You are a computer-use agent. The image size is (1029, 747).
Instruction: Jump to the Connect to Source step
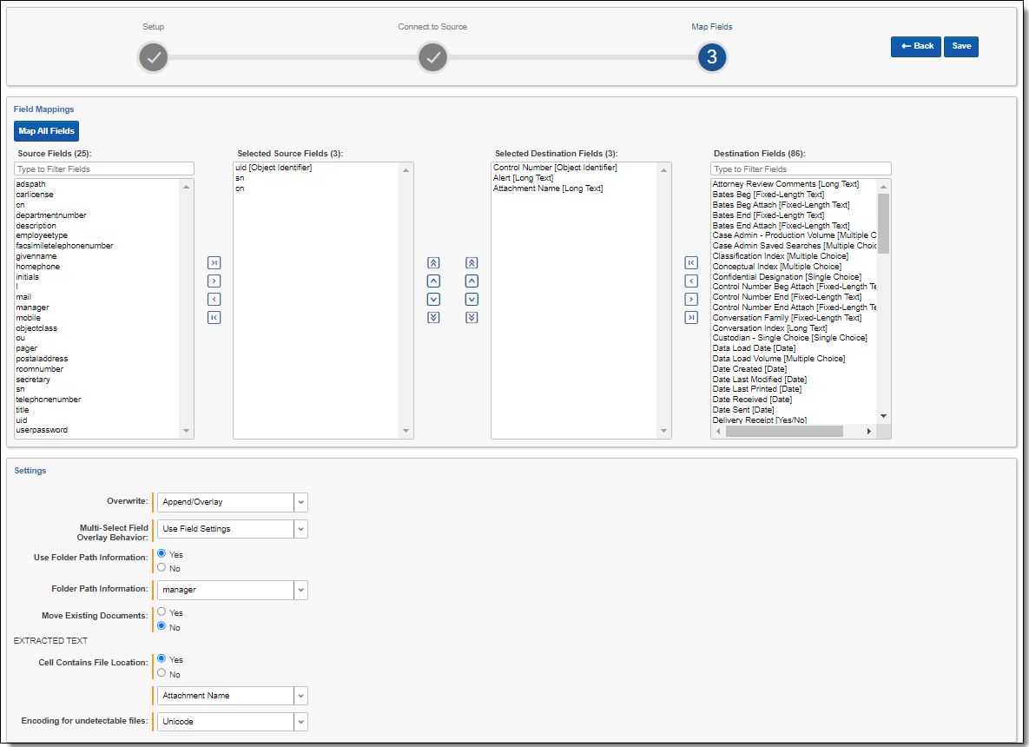pyautogui.click(x=432, y=58)
